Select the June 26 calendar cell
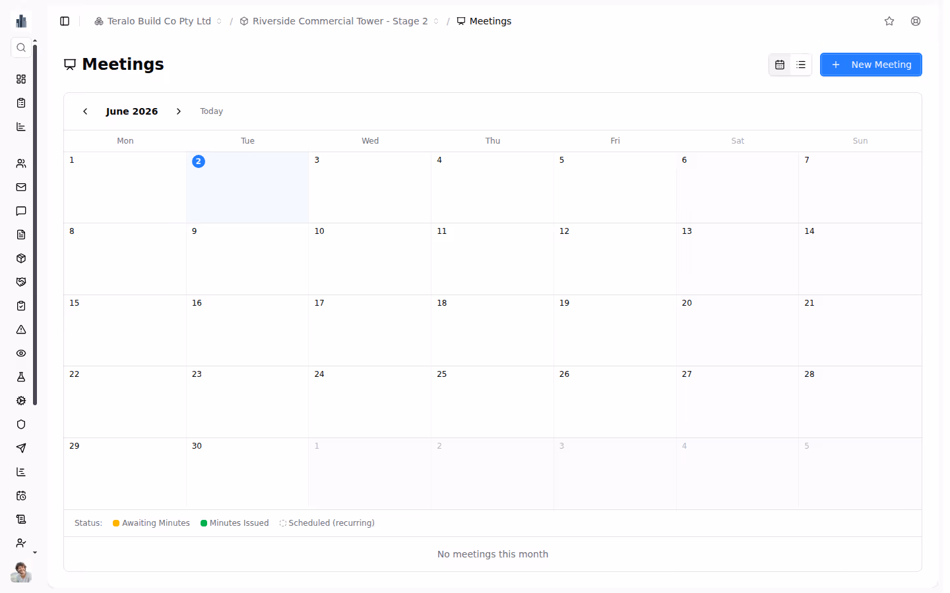The width and height of the screenshot is (950, 593). pos(615,402)
